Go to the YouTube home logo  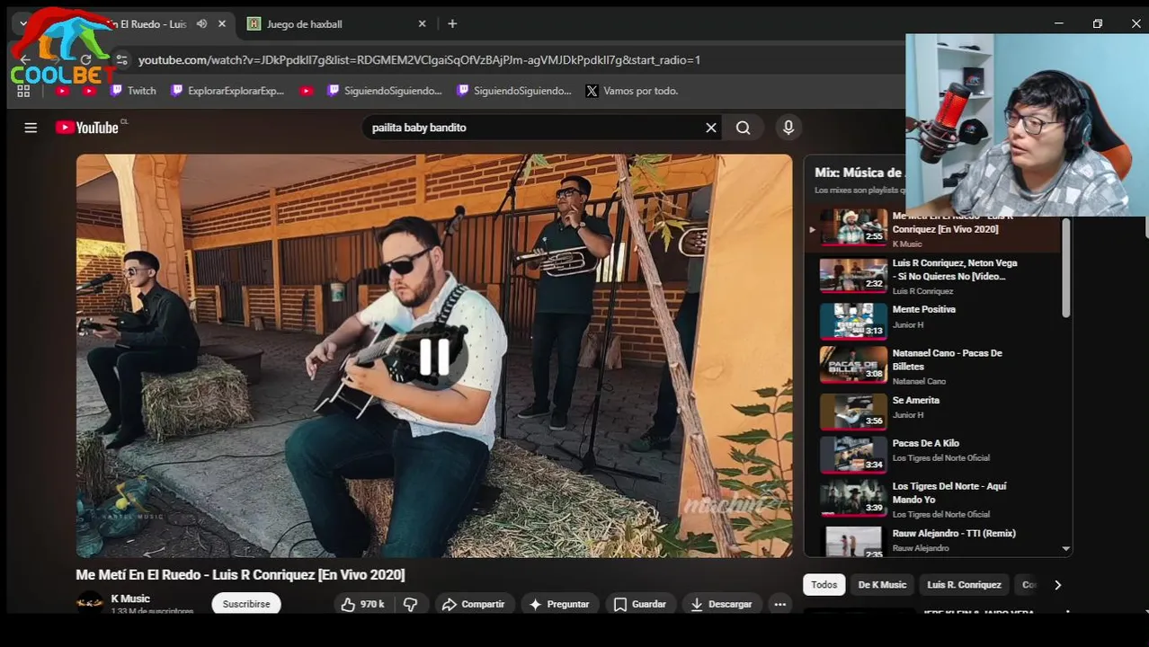(87, 128)
